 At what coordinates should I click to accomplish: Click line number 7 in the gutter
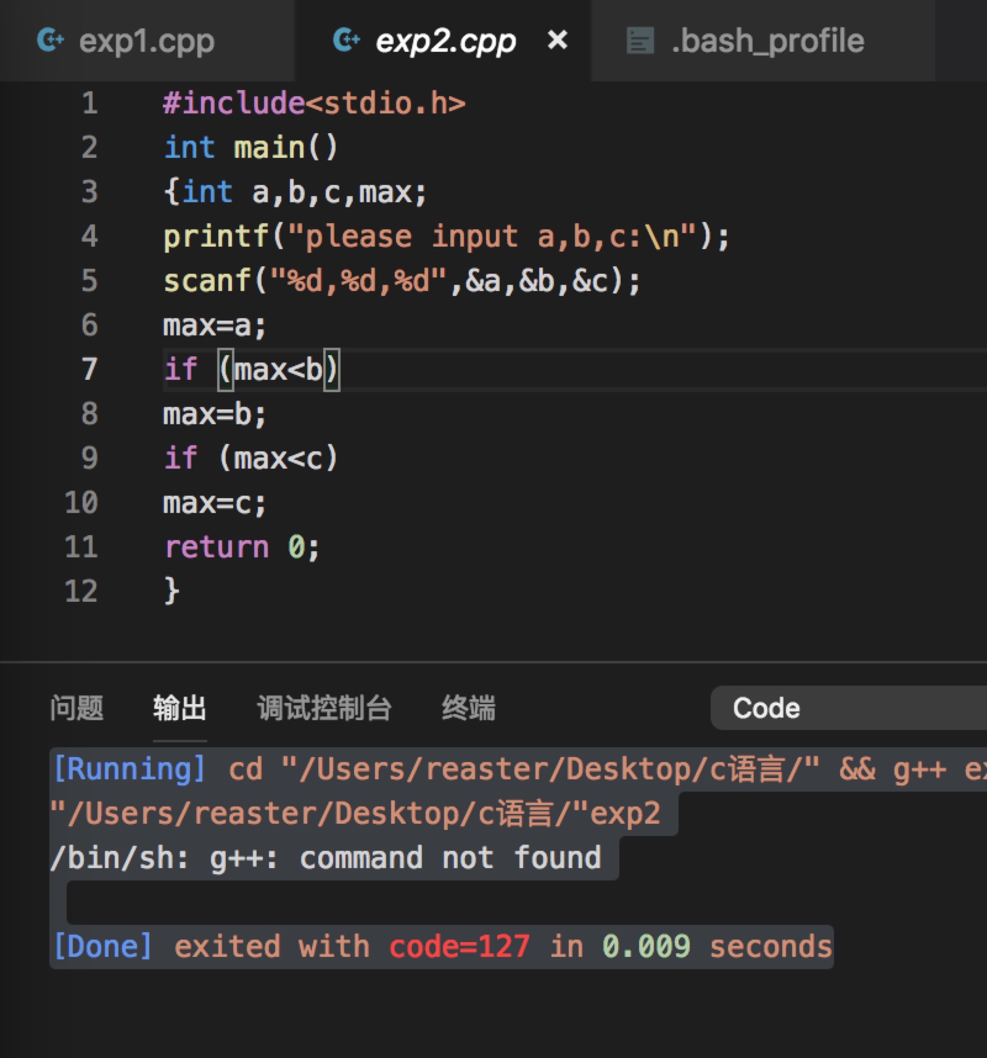(x=89, y=369)
